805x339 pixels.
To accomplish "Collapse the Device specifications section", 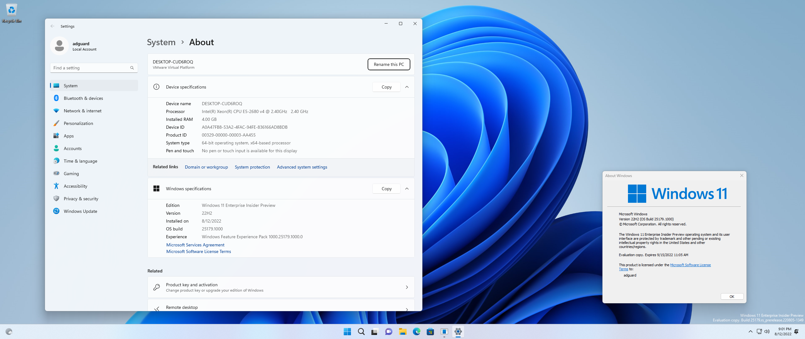I will coord(407,87).
